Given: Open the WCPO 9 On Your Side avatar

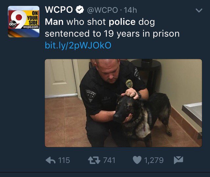Looking at the screenshot, I should (24, 22).
